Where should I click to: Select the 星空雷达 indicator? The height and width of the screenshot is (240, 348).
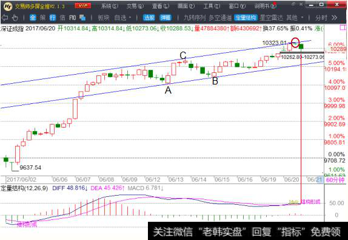click(272, 18)
